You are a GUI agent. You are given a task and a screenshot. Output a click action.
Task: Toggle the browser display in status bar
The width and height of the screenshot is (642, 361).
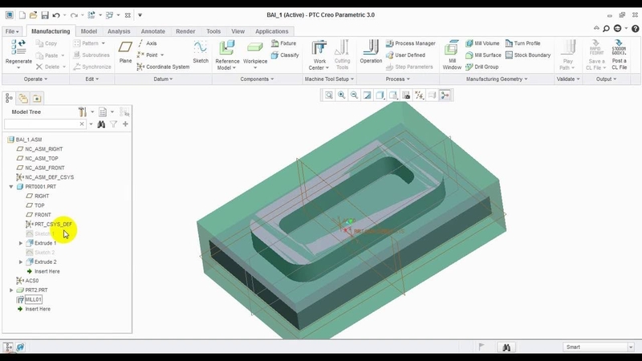click(20, 347)
